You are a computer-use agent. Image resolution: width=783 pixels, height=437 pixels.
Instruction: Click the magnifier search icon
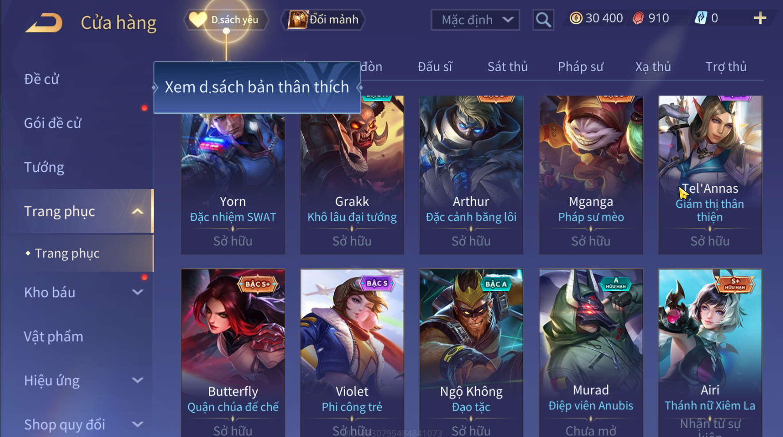pos(543,20)
